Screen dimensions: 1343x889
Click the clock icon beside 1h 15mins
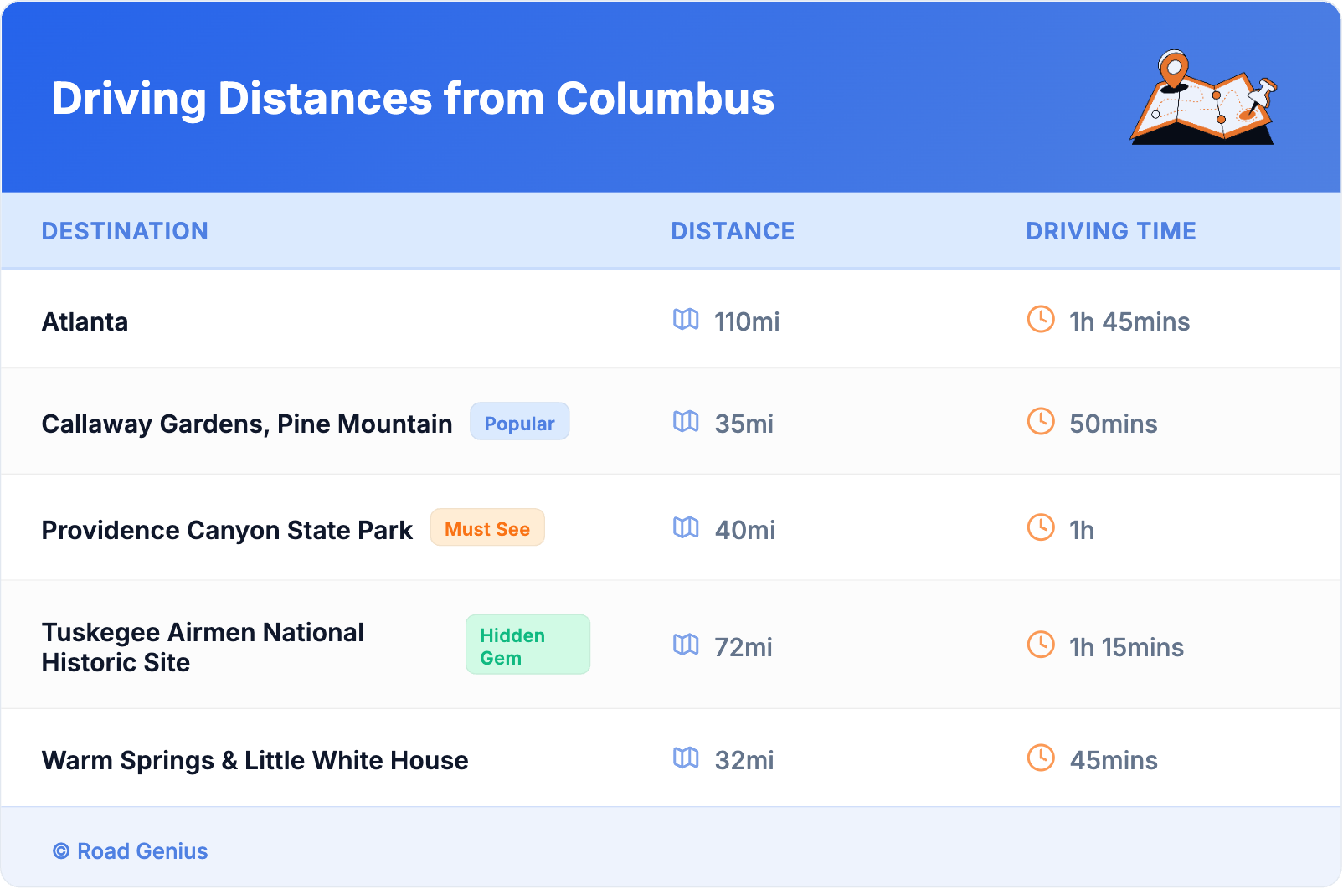tap(1041, 645)
